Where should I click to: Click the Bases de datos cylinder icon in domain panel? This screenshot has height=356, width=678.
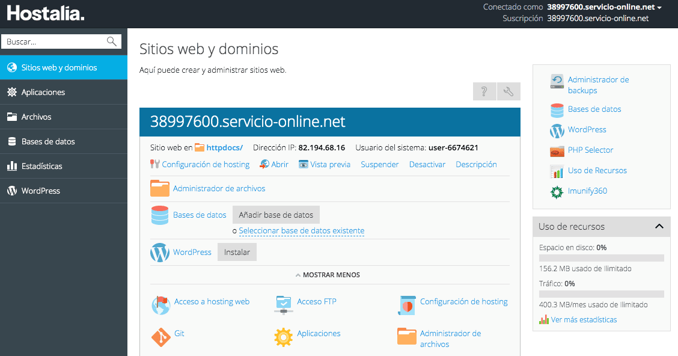[x=159, y=215]
